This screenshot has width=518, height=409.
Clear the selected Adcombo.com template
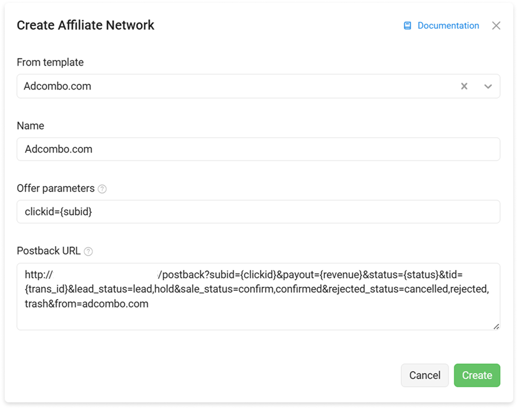coord(464,86)
